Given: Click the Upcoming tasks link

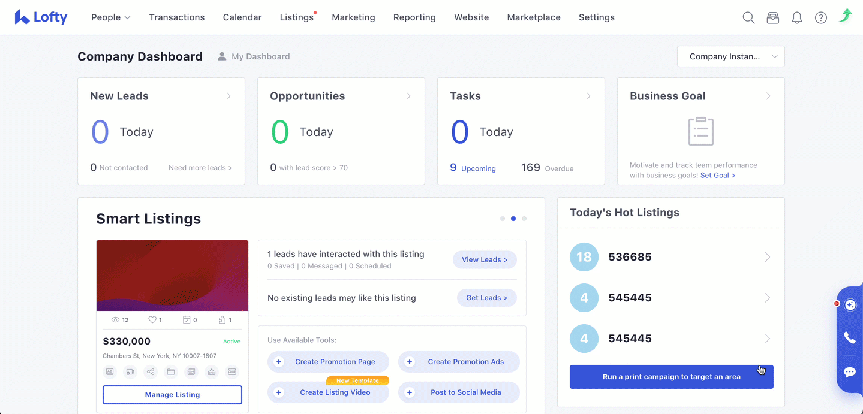Looking at the screenshot, I should click(x=479, y=169).
